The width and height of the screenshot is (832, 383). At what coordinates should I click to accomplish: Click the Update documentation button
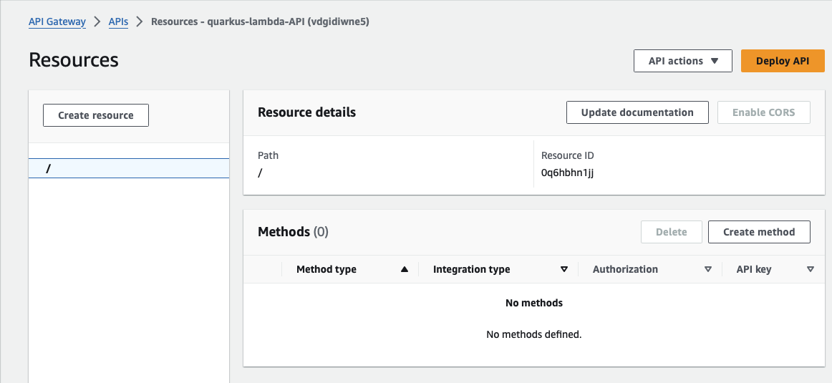[637, 112]
